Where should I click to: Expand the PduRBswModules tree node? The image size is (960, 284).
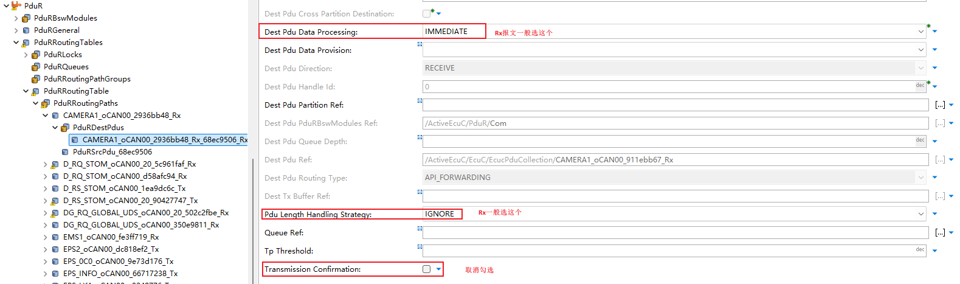coord(16,18)
